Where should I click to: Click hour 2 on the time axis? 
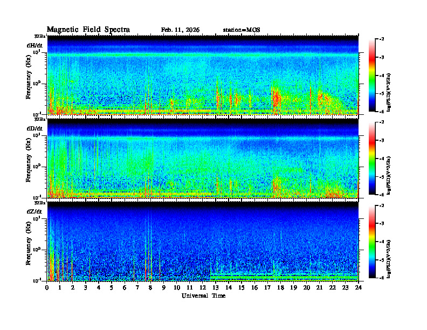pos(73,287)
